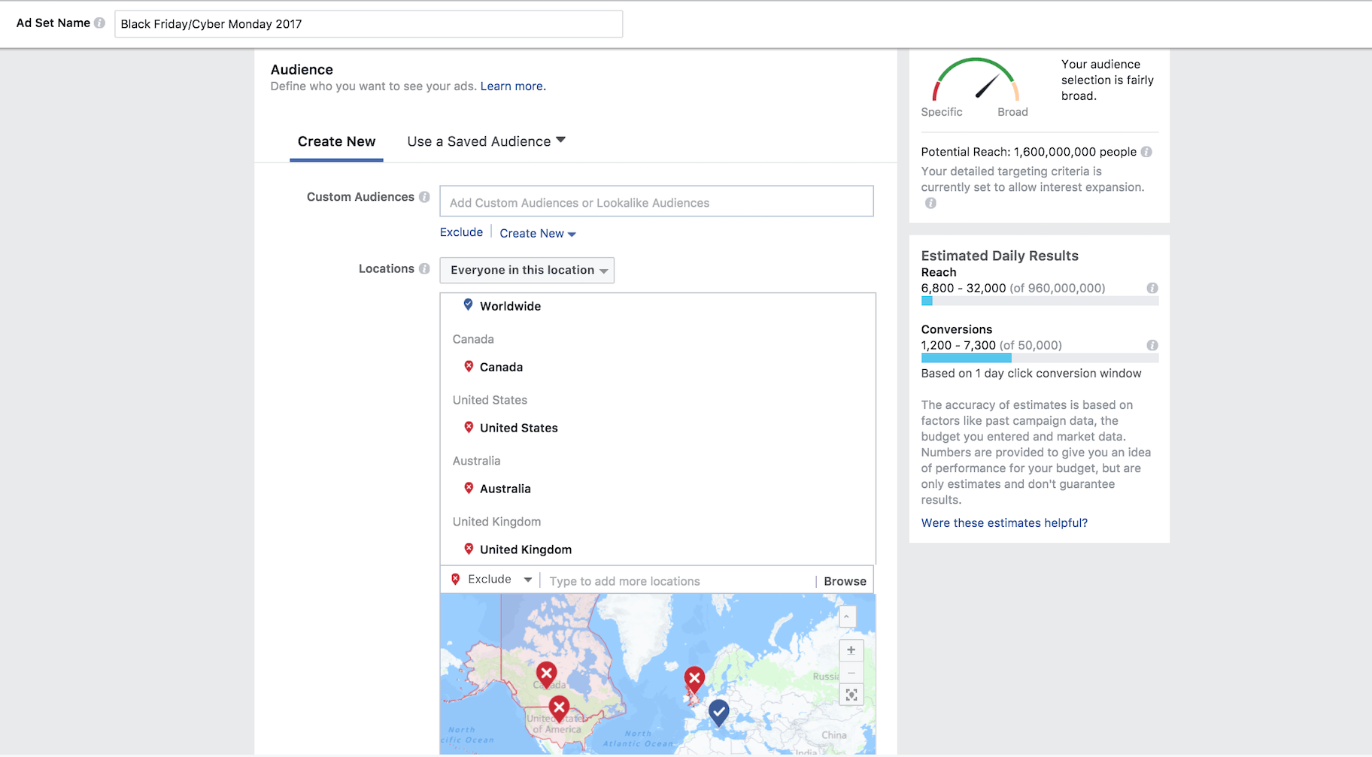Click the Conversions estimate info icon
The width and height of the screenshot is (1372, 757).
(1152, 346)
